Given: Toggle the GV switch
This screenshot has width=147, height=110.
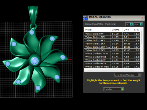Looking at the screenshot, I should coord(129,24).
